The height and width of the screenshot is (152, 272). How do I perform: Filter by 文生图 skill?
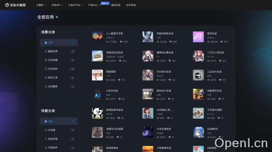(x=59, y=130)
